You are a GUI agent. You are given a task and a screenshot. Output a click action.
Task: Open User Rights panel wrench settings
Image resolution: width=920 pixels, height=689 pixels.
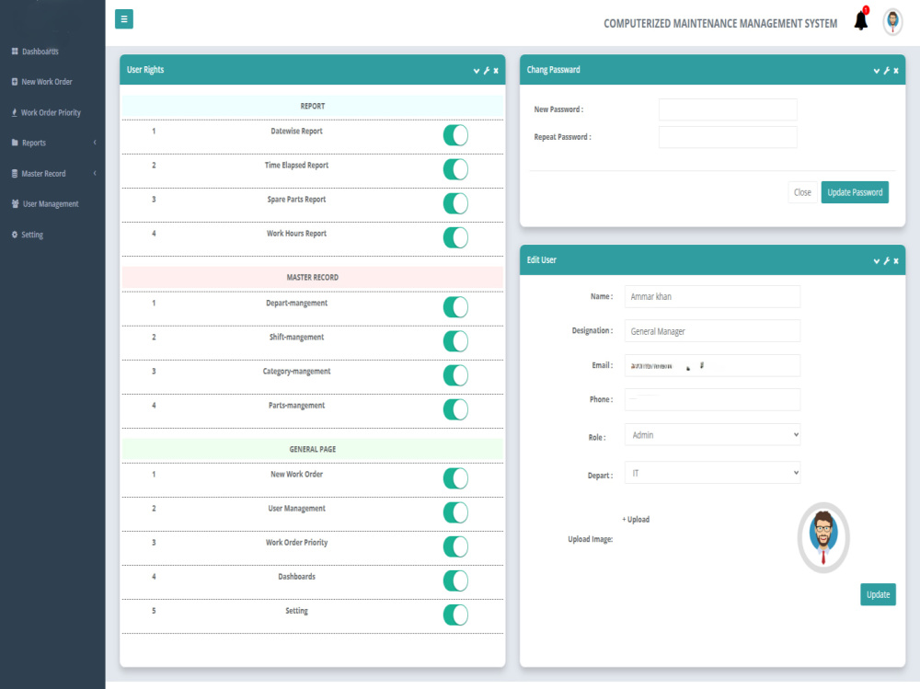(487, 71)
